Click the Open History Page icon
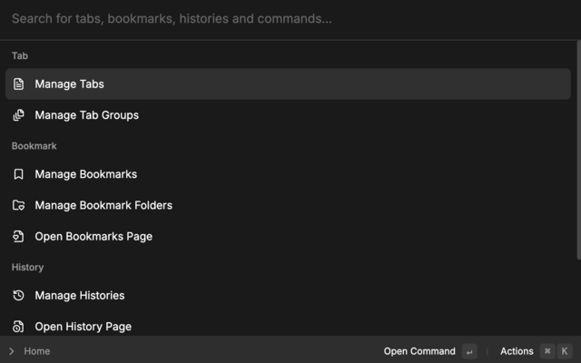Screen dimensions: 581x363 (18, 327)
